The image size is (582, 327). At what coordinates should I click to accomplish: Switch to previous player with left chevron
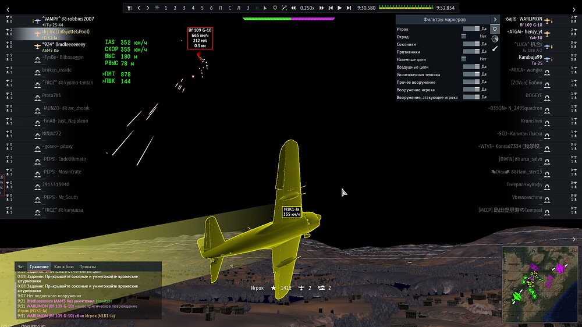tap(139, 8)
